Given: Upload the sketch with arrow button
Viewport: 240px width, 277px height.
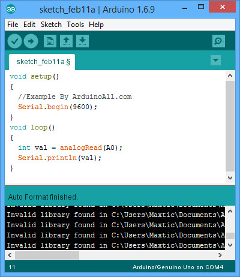Looking at the screenshot, I should (31, 41).
